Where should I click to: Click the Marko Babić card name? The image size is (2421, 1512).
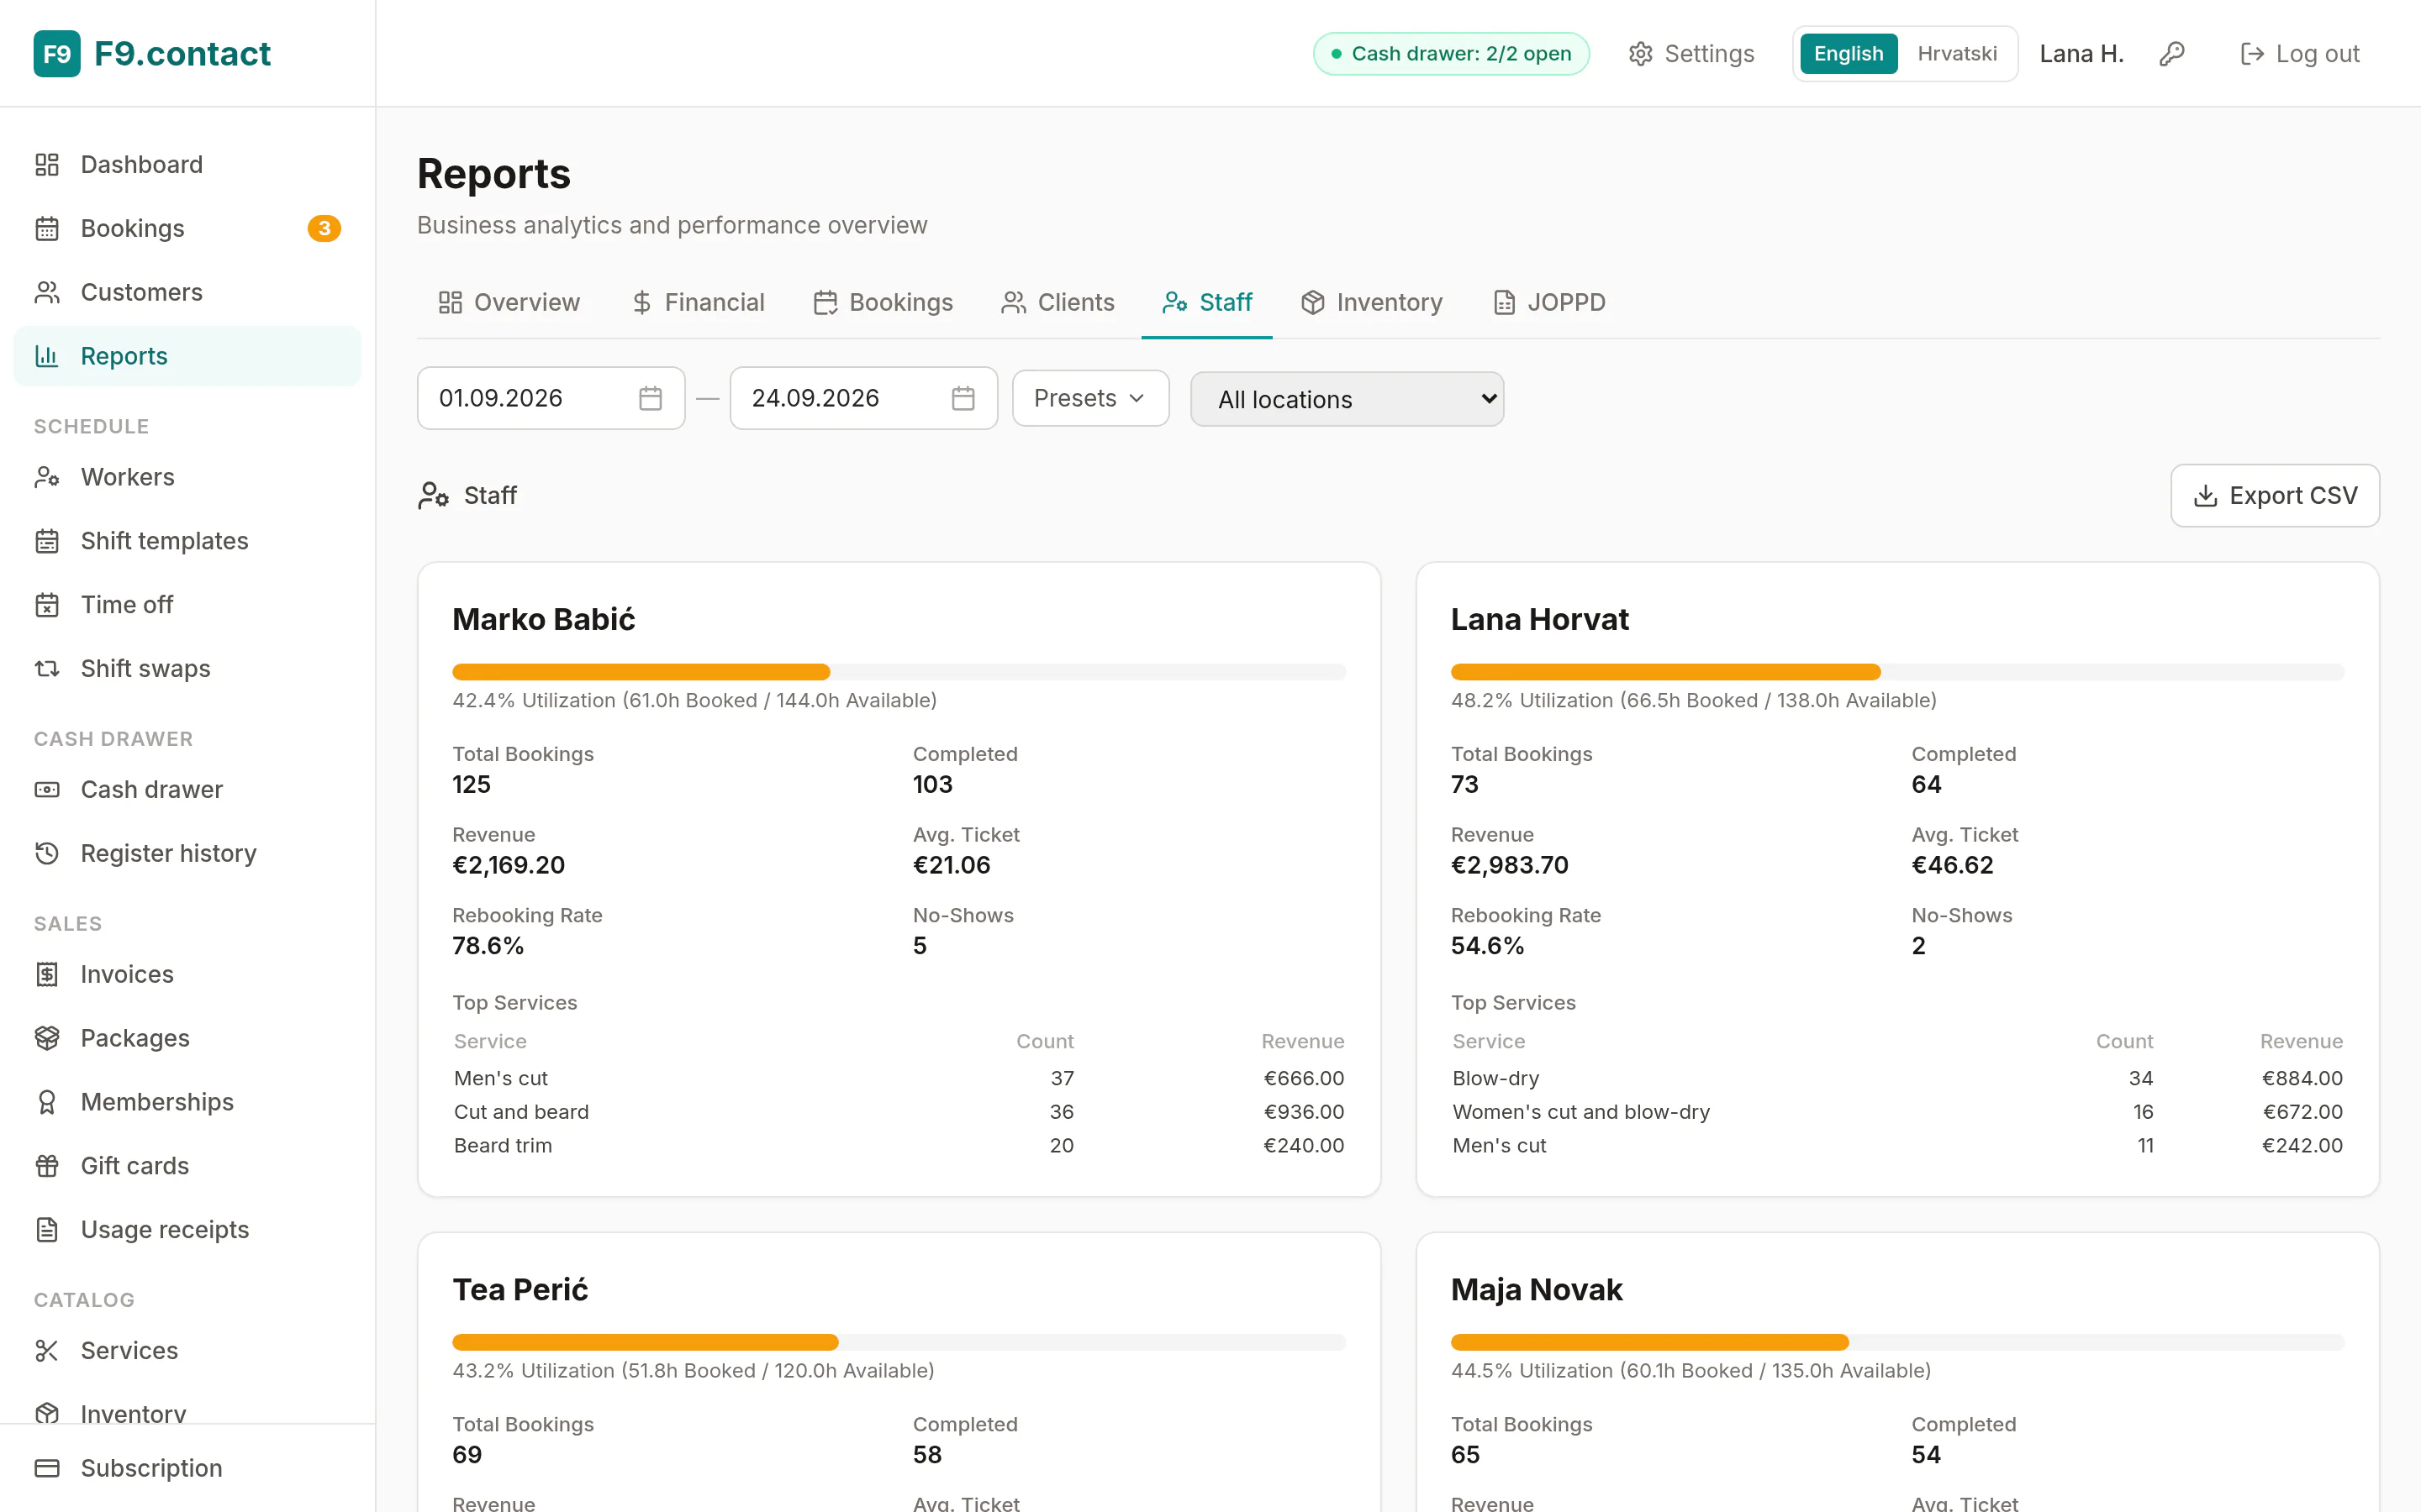[x=543, y=620]
